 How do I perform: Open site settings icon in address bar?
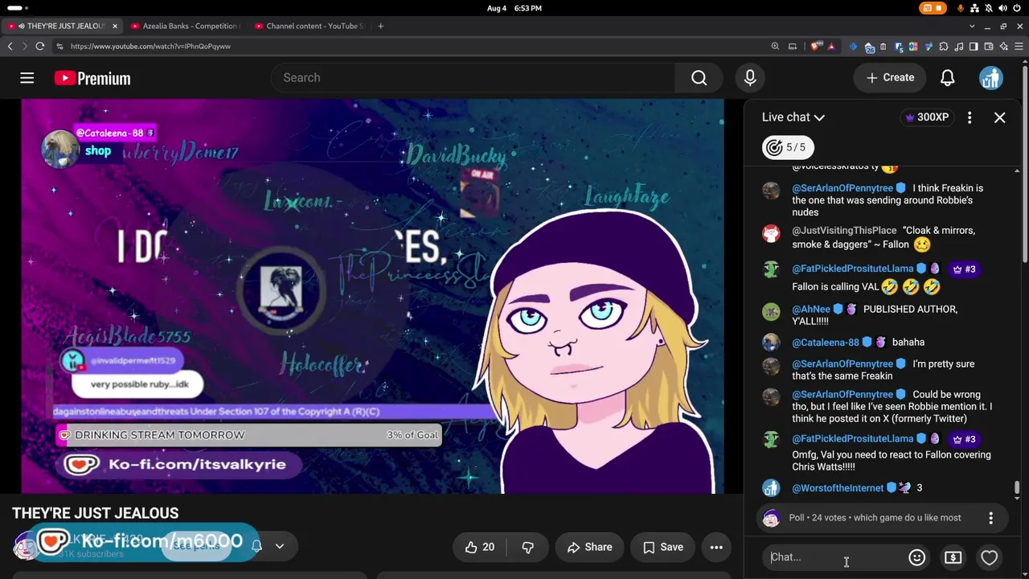[x=59, y=47]
